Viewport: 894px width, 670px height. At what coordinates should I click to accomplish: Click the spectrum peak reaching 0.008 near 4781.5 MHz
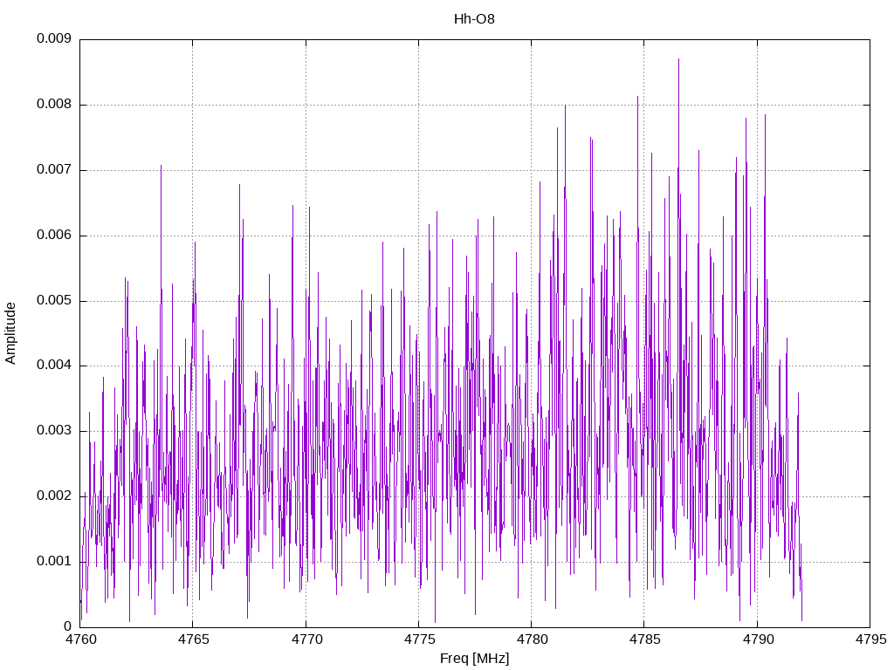click(565, 106)
